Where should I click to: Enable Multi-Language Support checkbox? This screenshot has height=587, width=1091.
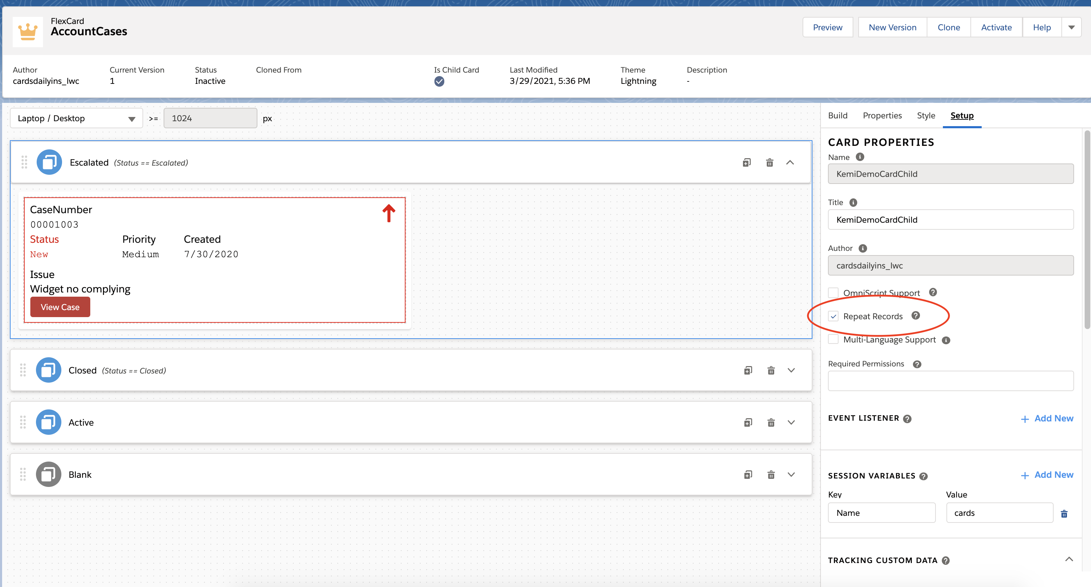(x=833, y=339)
